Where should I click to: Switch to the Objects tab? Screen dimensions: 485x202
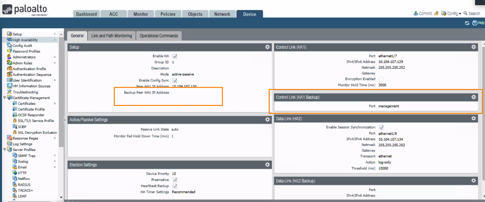pyautogui.click(x=195, y=14)
